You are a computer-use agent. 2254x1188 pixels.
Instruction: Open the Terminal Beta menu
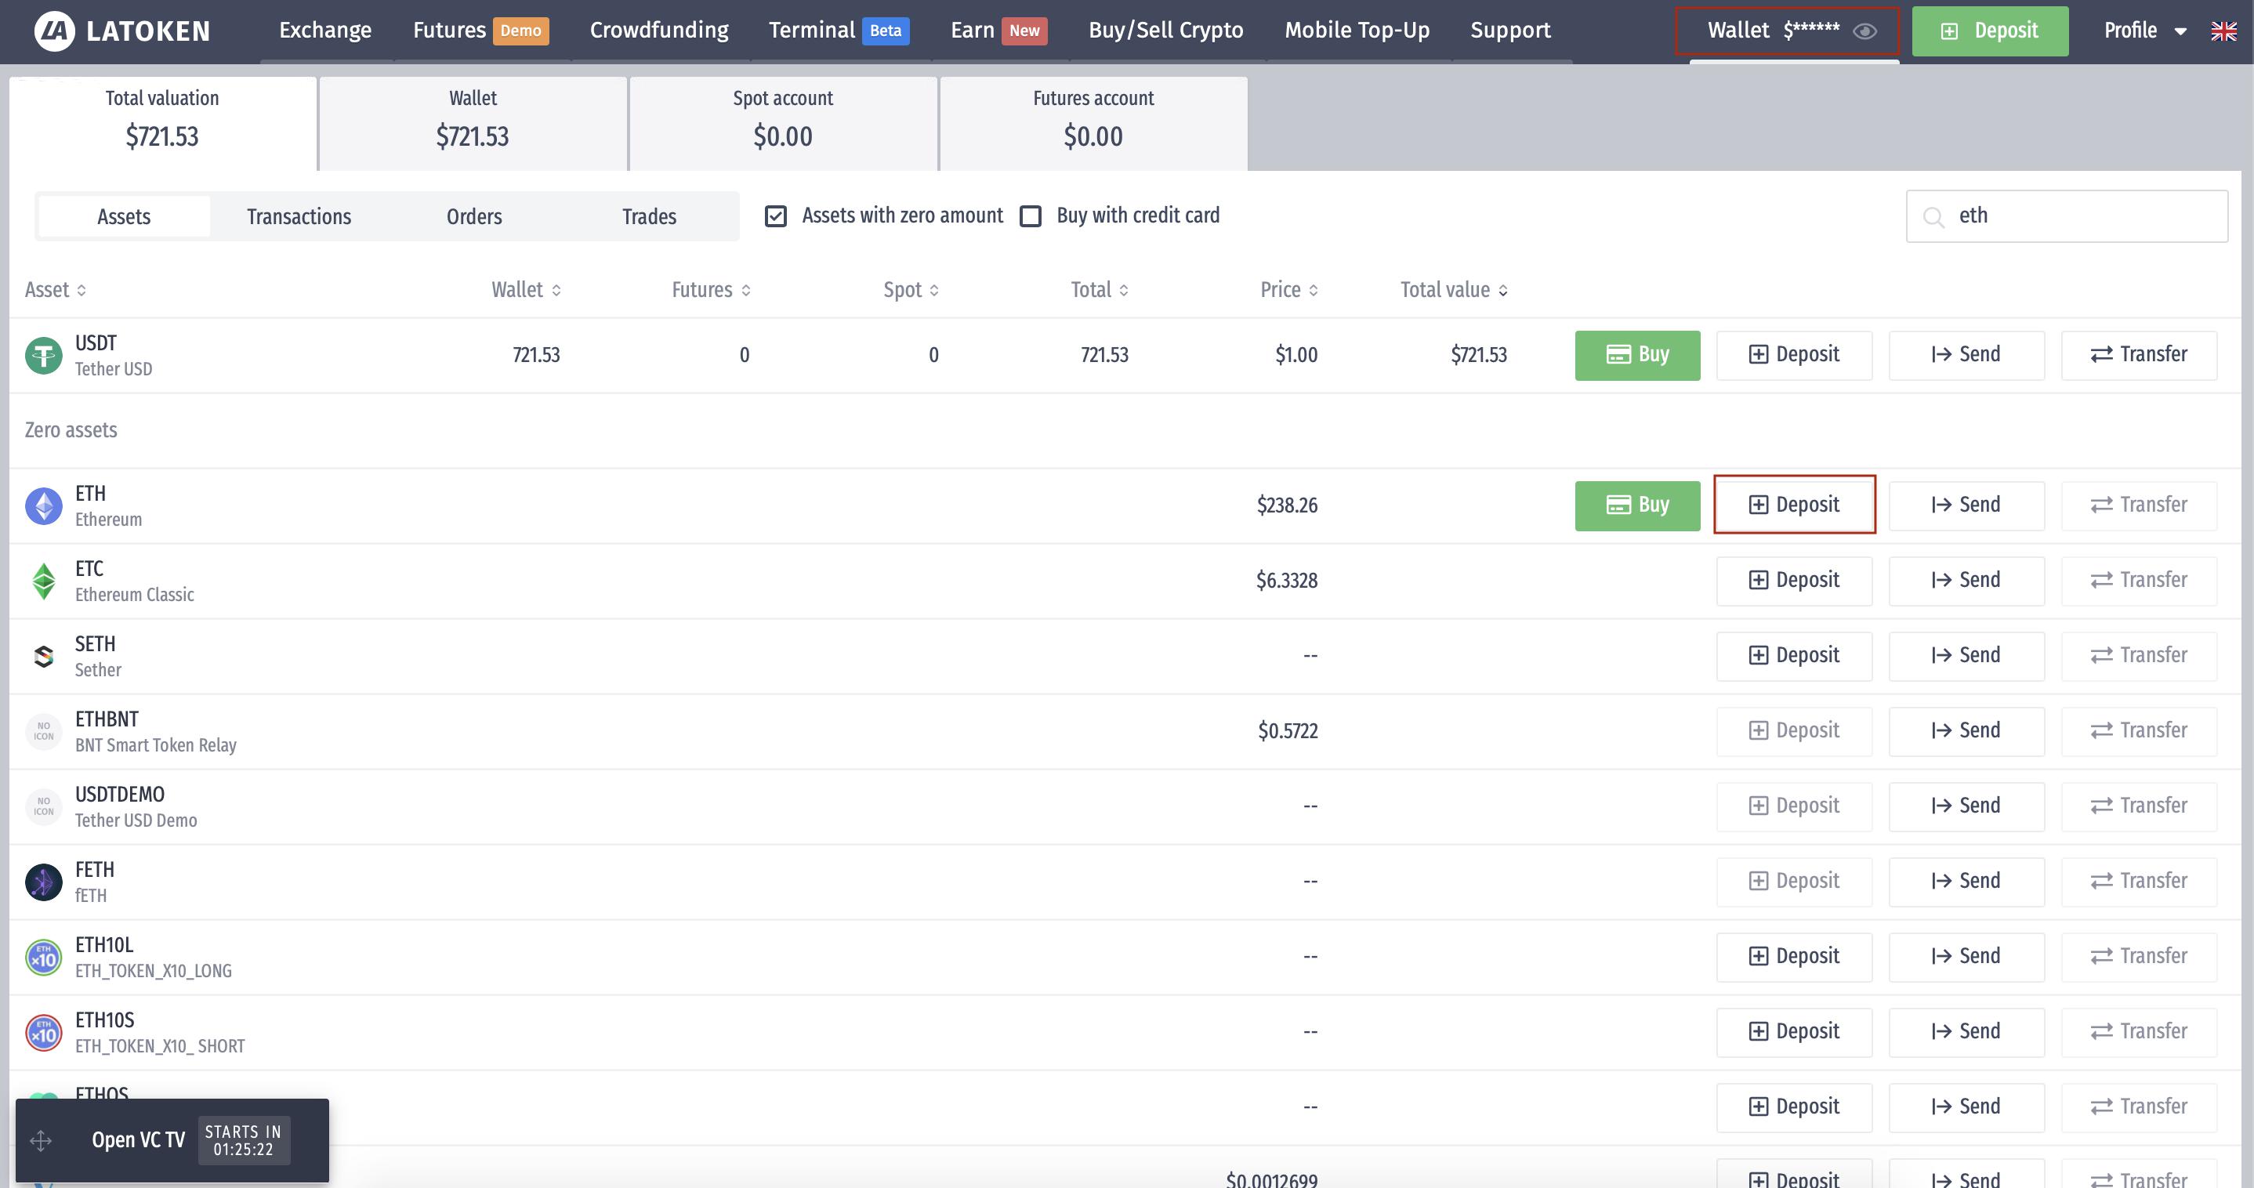tap(839, 31)
